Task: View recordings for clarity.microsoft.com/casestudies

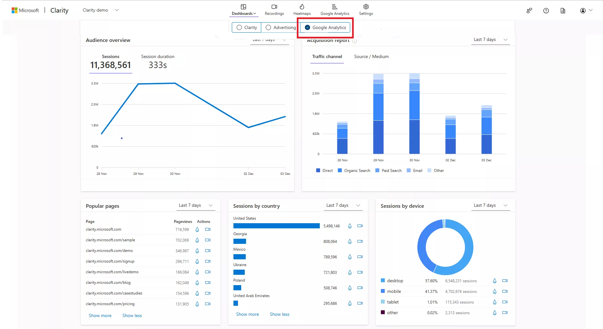Action: click(208, 293)
